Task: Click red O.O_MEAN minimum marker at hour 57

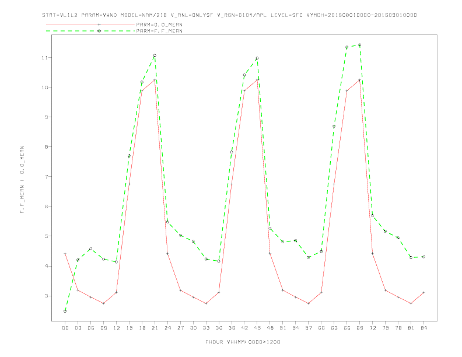Action: click(309, 303)
